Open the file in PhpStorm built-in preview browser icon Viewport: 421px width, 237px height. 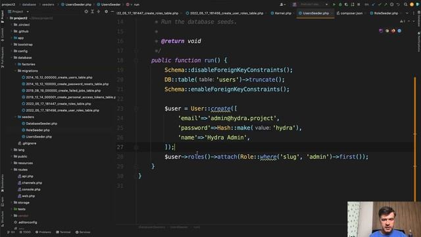tap(381, 31)
